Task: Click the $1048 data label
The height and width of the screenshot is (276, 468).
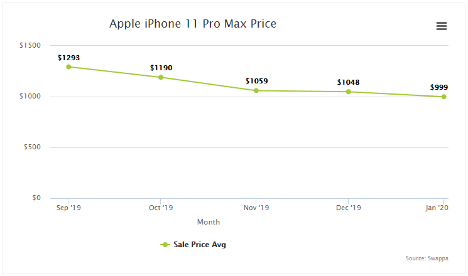Action: click(348, 82)
